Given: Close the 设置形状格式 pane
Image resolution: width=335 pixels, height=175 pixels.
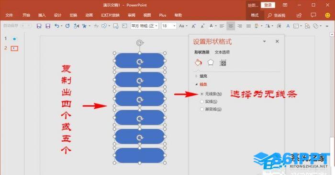Looking at the screenshot, I should pyautogui.click(x=277, y=41).
